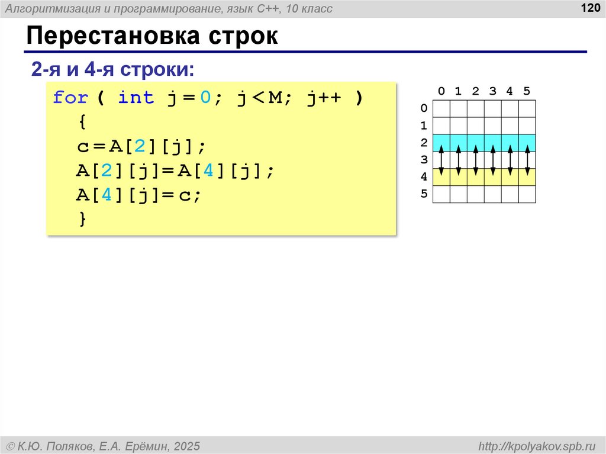Click the row label 4 beside the grid
This screenshot has width=606, height=454.
tap(424, 177)
